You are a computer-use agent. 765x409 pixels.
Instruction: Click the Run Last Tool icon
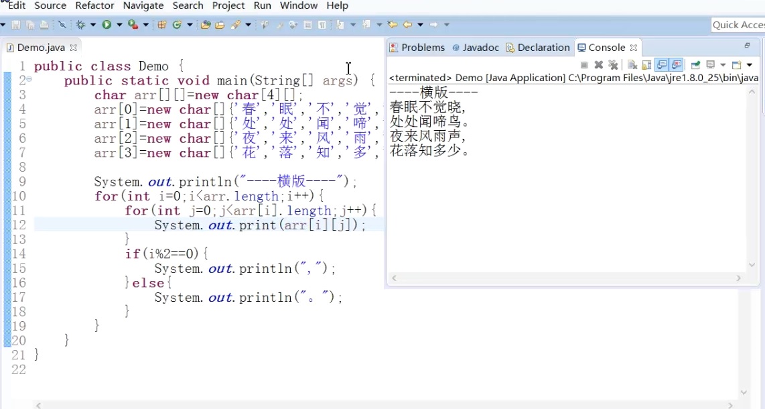133,25
